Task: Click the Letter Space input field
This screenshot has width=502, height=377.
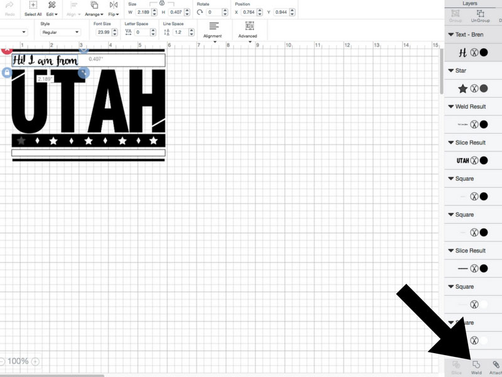Action: click(x=142, y=32)
